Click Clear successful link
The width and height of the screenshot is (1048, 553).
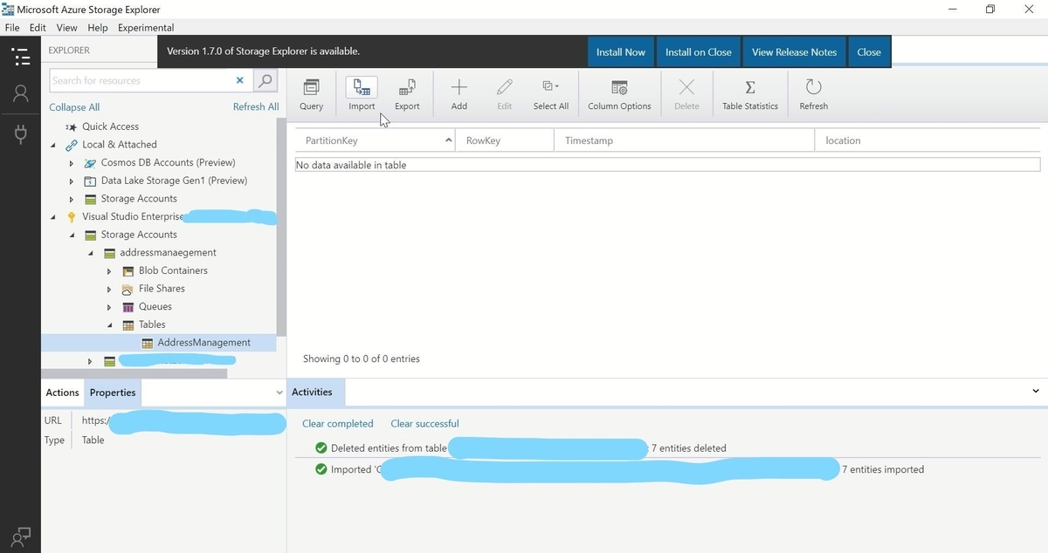[x=424, y=424]
